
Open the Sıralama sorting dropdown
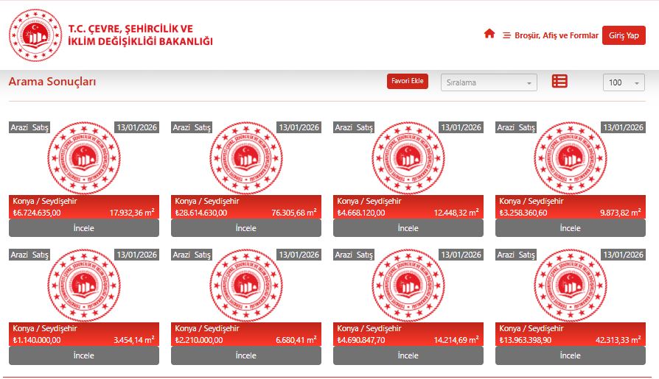[x=489, y=82]
